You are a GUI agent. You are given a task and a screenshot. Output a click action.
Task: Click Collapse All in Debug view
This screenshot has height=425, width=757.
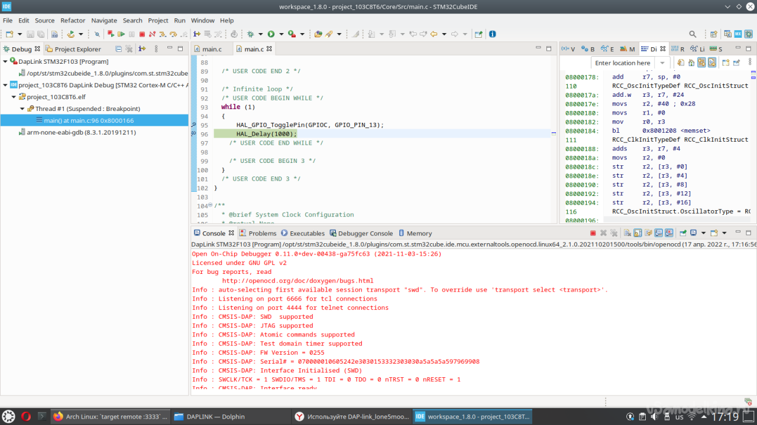[118, 49]
